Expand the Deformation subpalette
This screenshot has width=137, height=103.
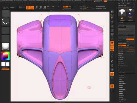122,90
